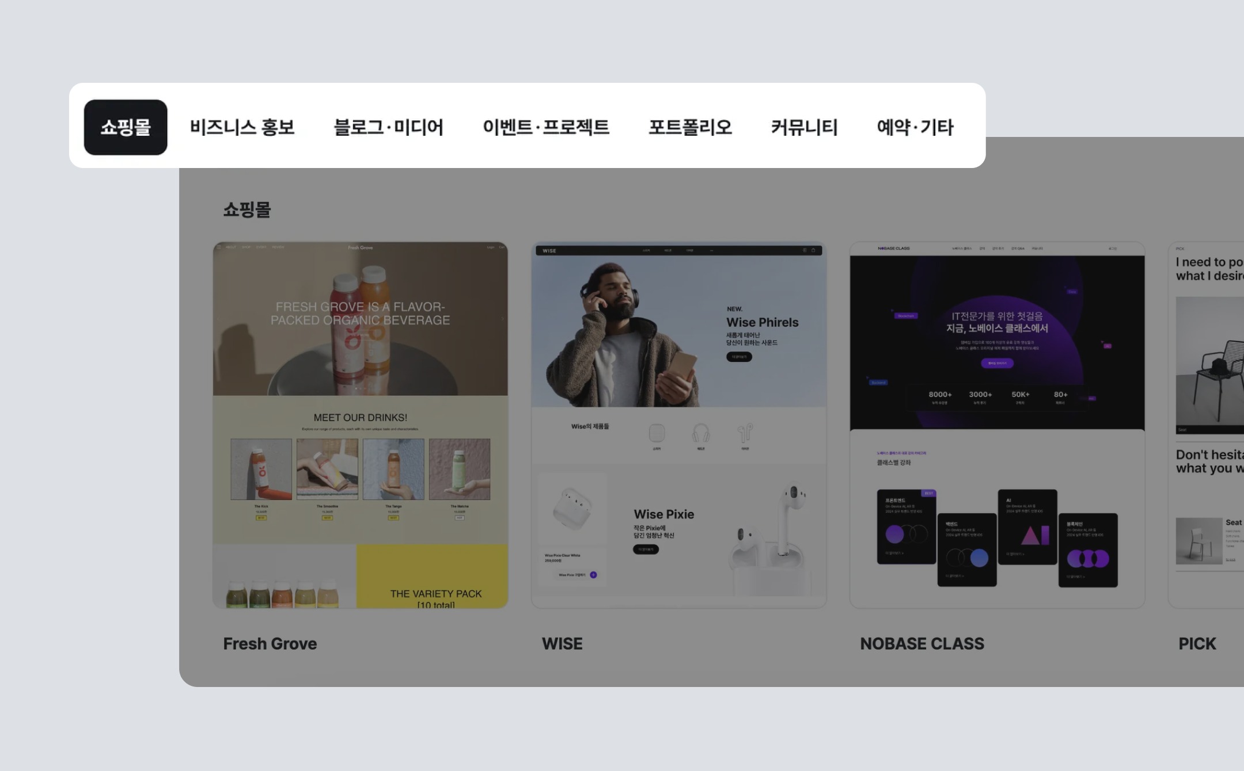Click the purple button in NOBASE CLASS hero
Screen dimensions: 1244x771
[x=997, y=363]
